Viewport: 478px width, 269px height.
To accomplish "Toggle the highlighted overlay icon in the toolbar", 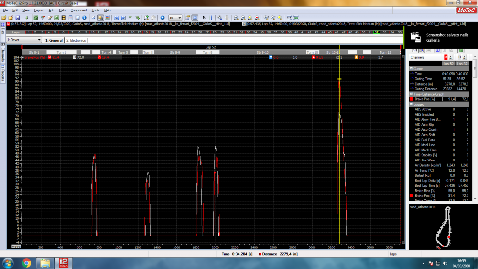I will coord(100,18).
